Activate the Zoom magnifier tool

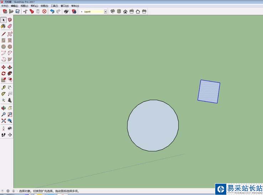tap(4, 115)
